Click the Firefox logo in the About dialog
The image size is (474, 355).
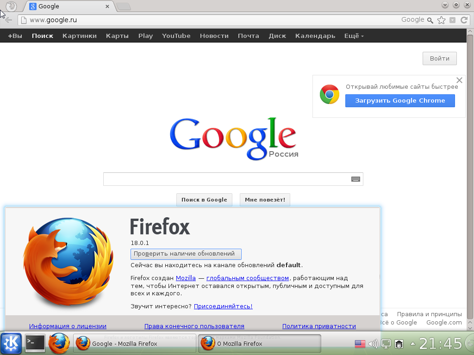coord(69,262)
